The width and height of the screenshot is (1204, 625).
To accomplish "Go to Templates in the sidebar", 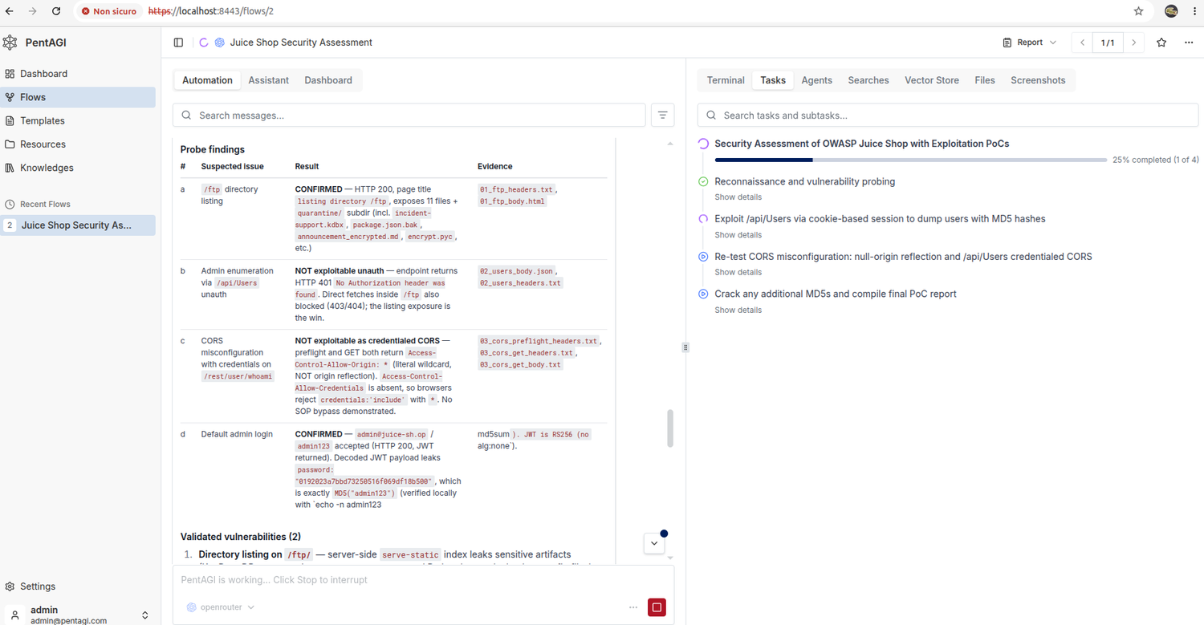I will pos(78,120).
